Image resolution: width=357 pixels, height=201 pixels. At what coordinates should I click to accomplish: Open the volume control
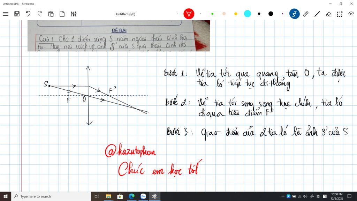tap(305, 196)
